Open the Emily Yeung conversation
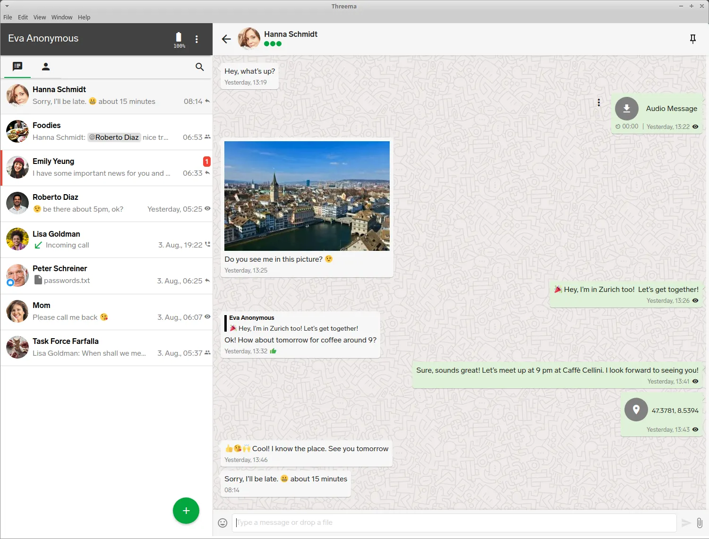The image size is (709, 539). [x=107, y=168]
